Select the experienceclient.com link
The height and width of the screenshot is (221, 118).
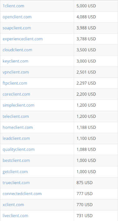23,39
